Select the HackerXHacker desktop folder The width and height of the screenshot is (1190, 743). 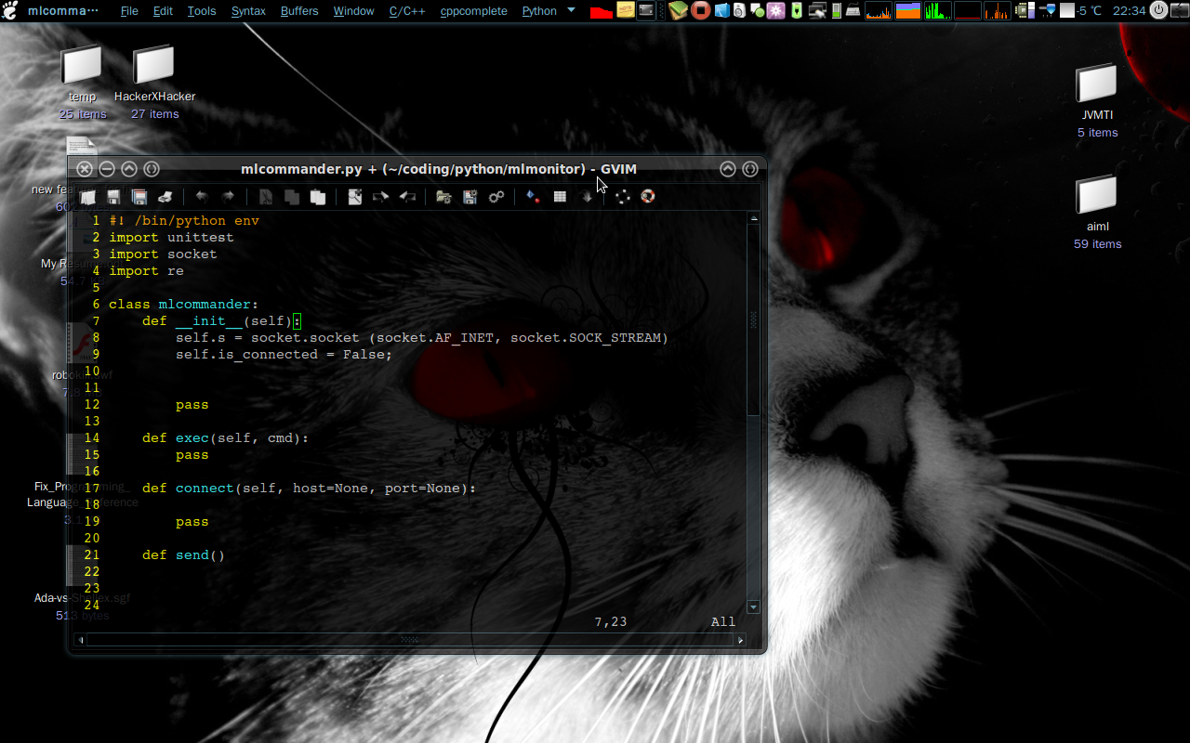coord(154,83)
